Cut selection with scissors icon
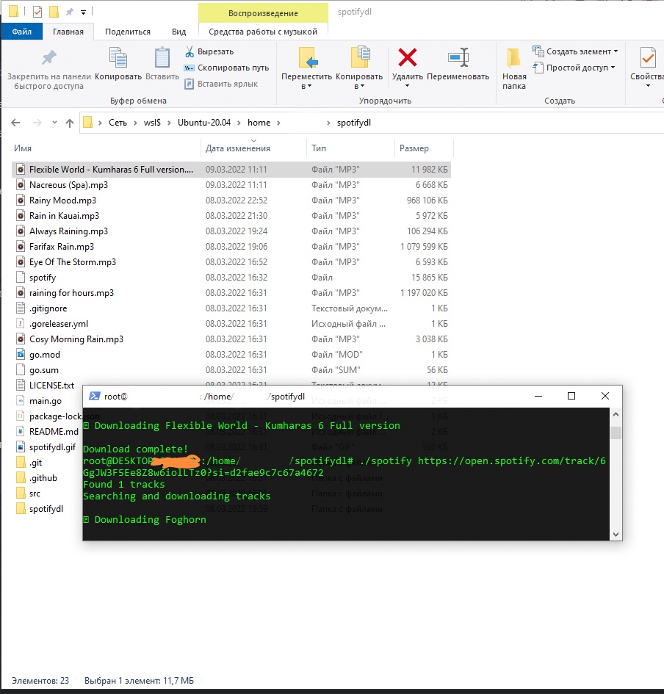 (x=190, y=51)
